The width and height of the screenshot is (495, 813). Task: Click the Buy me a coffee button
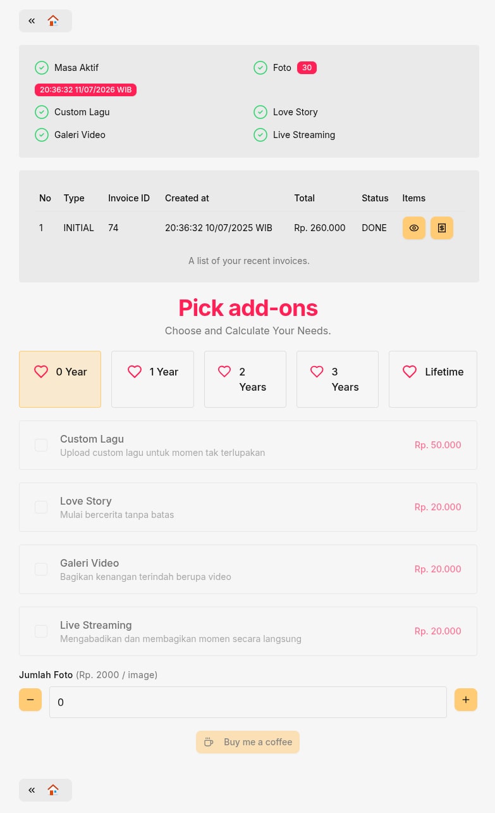tap(248, 742)
